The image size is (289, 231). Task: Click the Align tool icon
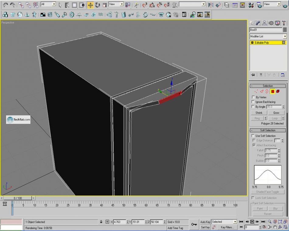point(218,5)
